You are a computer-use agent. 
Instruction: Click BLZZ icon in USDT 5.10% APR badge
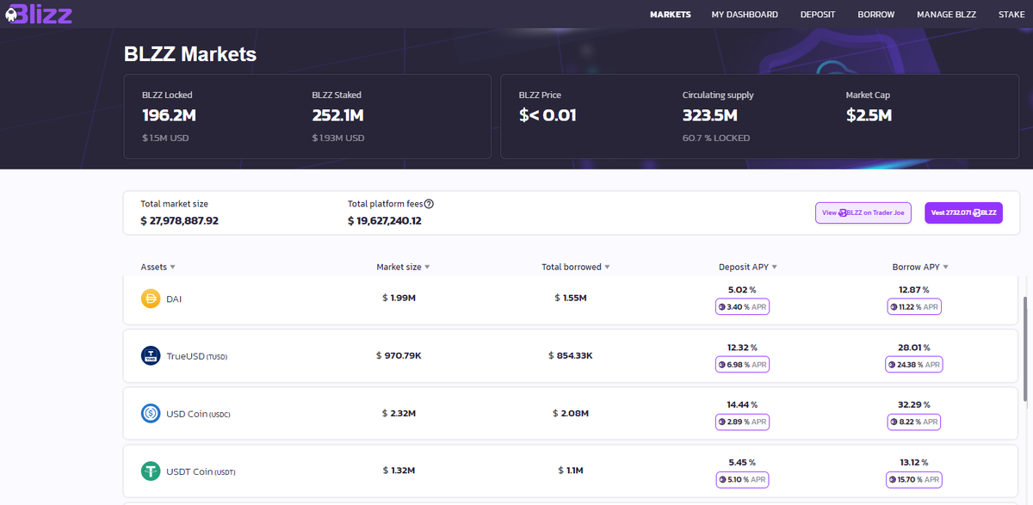[722, 480]
